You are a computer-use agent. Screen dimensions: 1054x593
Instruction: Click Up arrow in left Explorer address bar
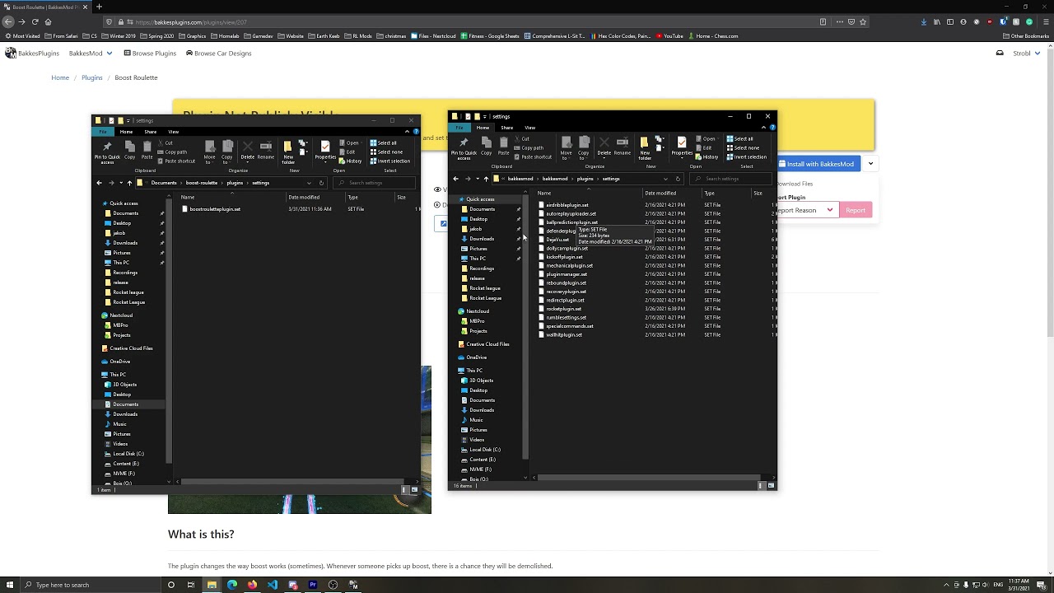click(x=128, y=183)
